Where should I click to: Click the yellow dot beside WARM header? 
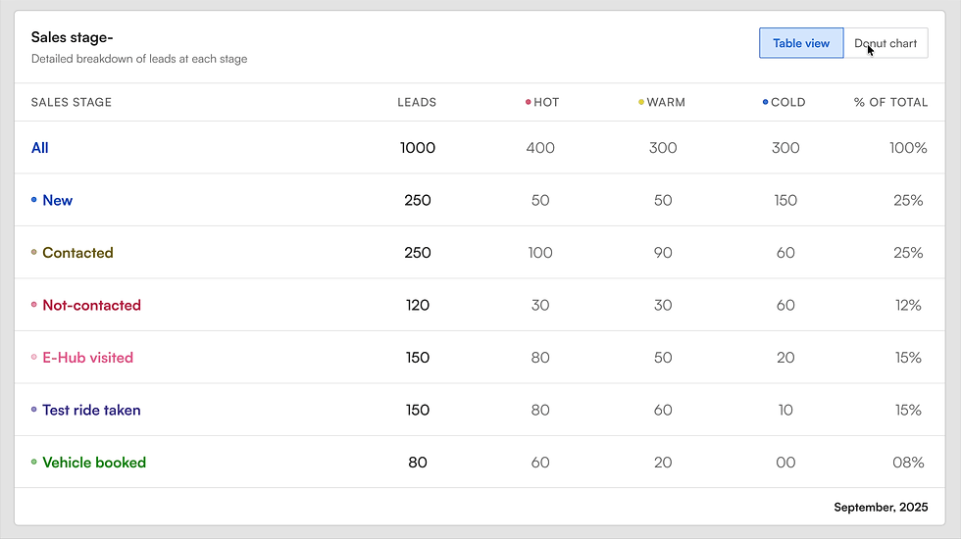641,102
